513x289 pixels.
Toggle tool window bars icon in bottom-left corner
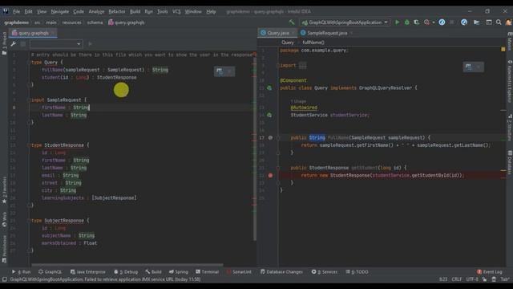[4, 279]
